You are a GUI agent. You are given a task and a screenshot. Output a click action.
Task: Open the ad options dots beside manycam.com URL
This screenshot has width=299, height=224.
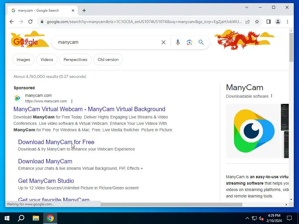(72, 101)
